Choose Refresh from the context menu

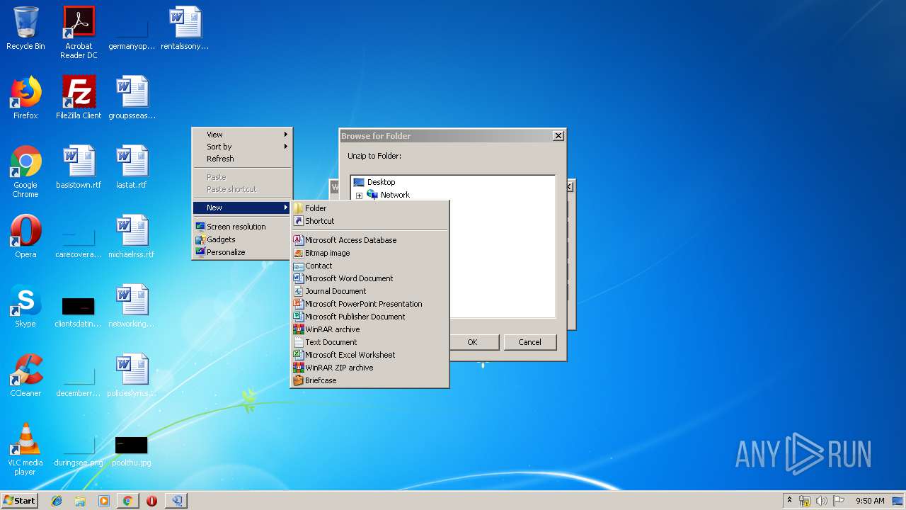(x=242, y=159)
